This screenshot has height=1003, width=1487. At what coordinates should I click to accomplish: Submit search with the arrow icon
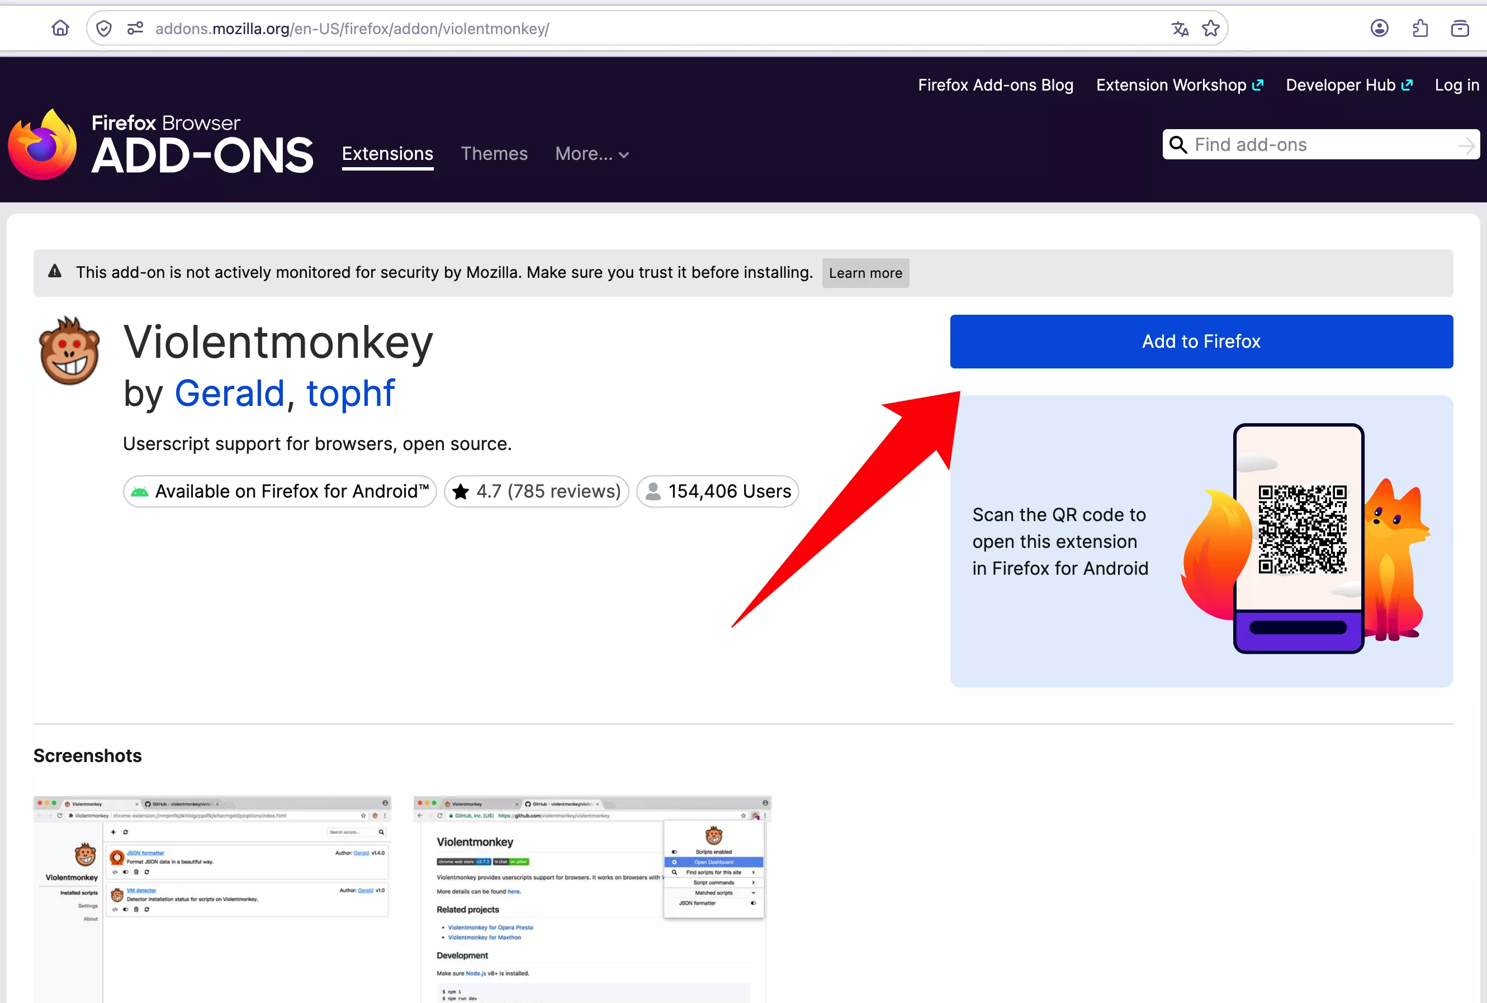point(1466,145)
